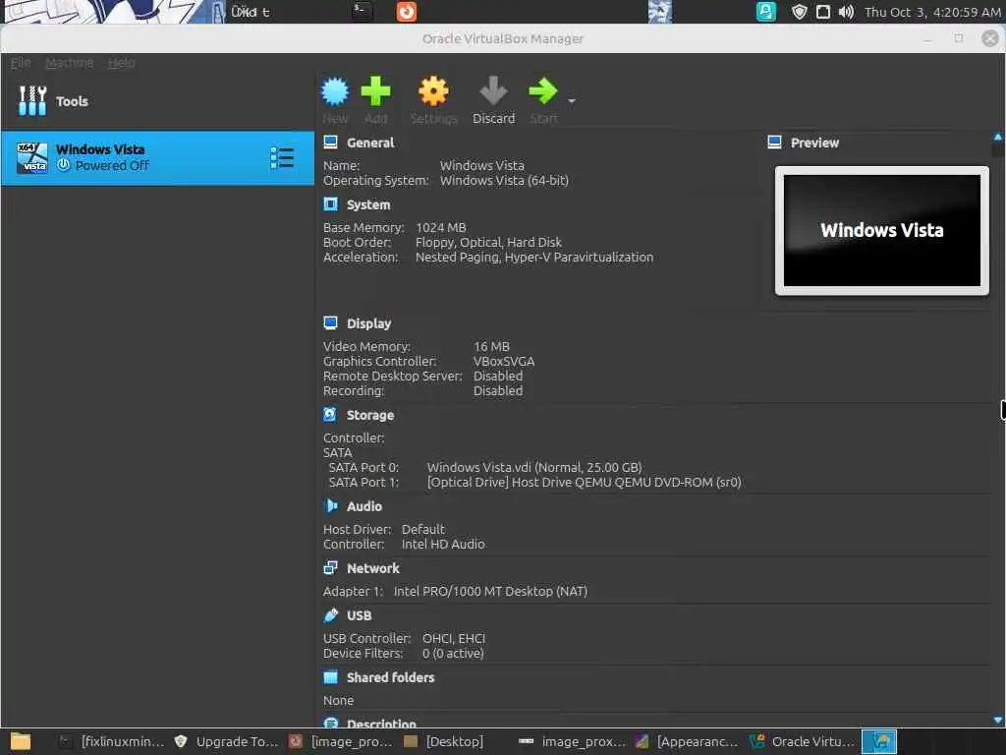Image resolution: width=1006 pixels, height=755 pixels.
Task: Click the Audio section heading
Action: point(364,506)
